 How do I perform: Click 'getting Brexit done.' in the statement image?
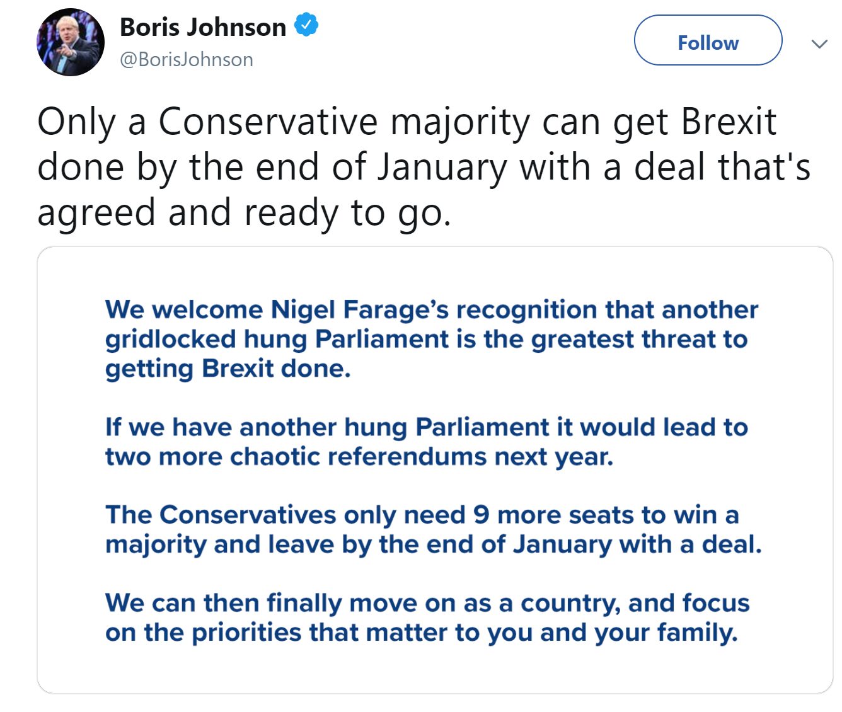pyautogui.click(x=228, y=368)
